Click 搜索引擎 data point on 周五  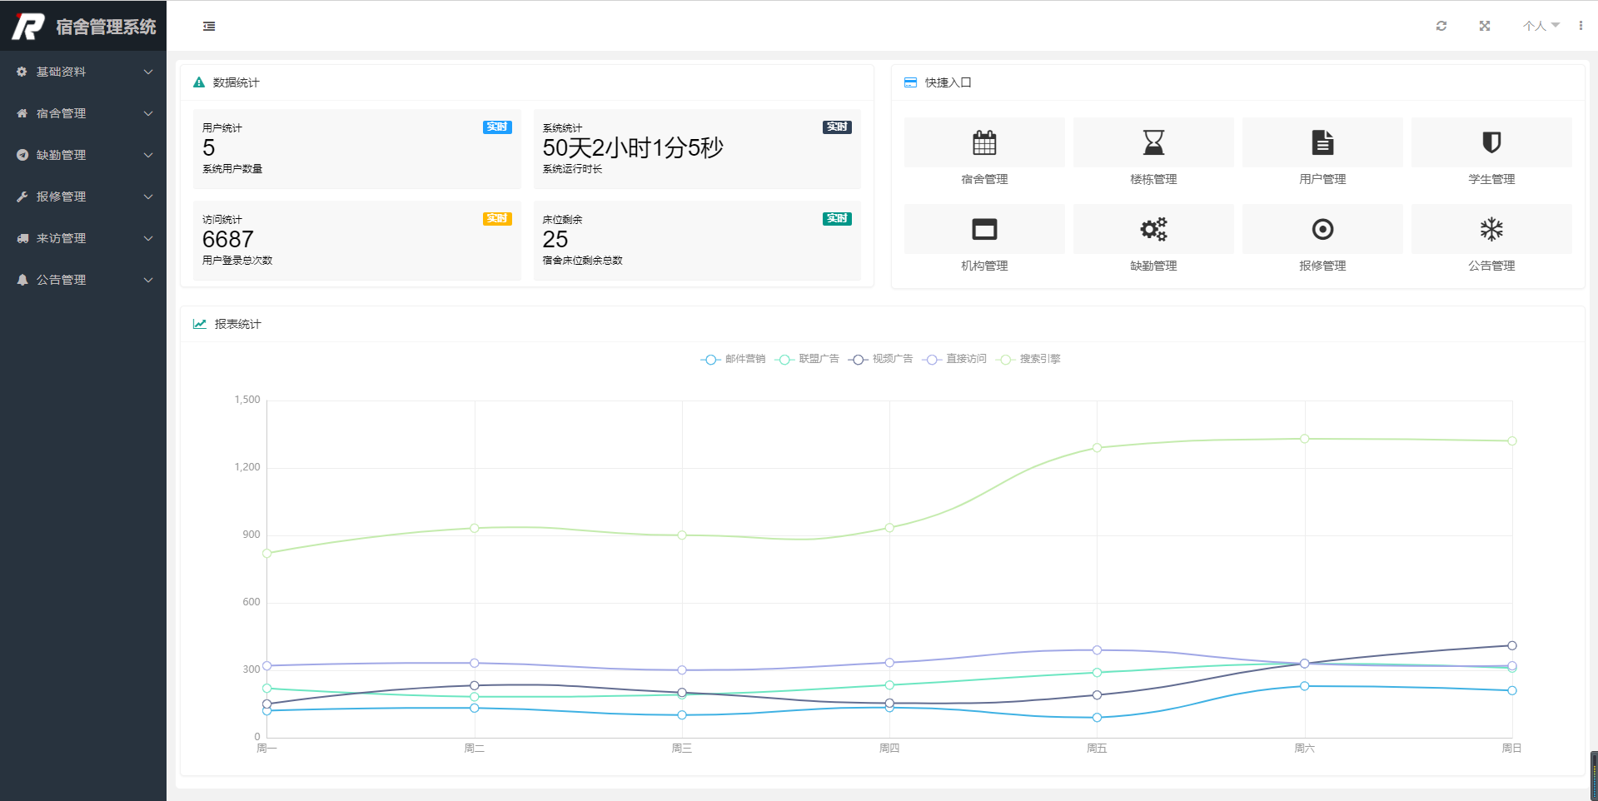1097,448
